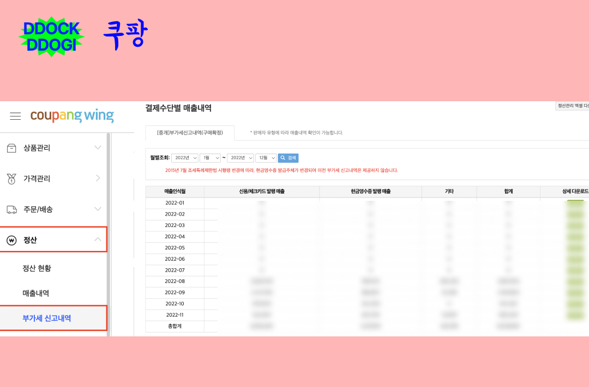Click the 정산관리 엑셀 다운로드 button

coord(573,105)
